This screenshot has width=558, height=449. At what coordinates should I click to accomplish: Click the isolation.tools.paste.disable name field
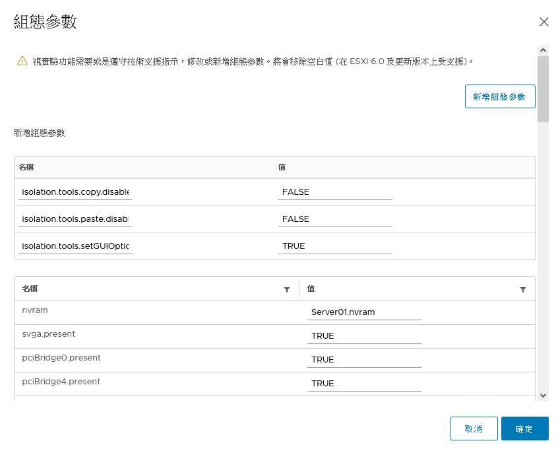pyautogui.click(x=75, y=219)
